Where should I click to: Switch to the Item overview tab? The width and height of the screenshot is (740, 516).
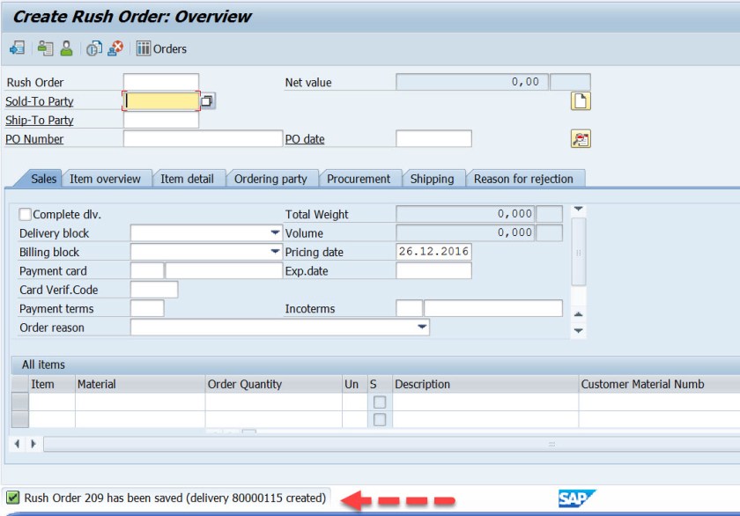click(105, 179)
